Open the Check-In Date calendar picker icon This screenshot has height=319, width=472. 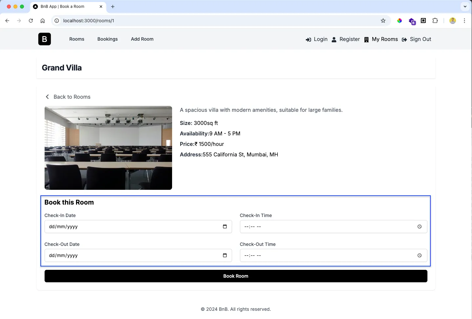click(225, 227)
